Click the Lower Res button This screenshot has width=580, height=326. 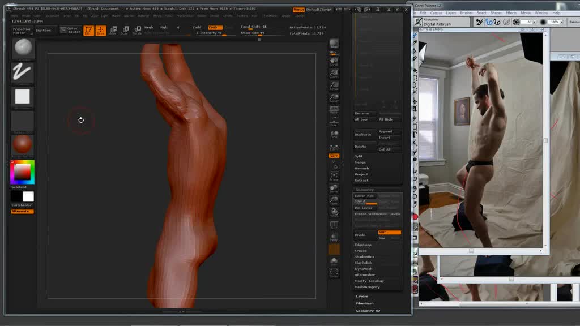tap(365, 196)
